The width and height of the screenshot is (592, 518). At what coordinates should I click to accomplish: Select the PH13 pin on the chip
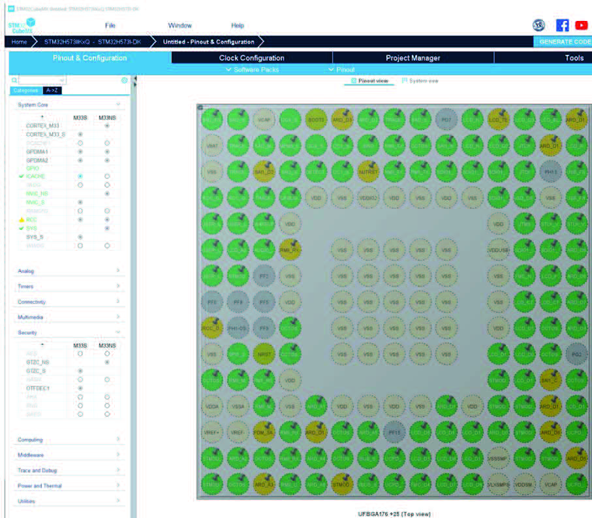(550, 172)
